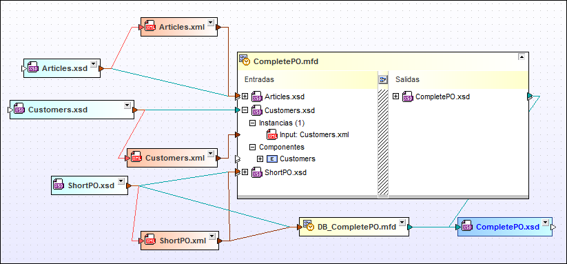Viewport: 567px width, 264px height.
Task: Click the Entradas column header
Action: (259, 79)
